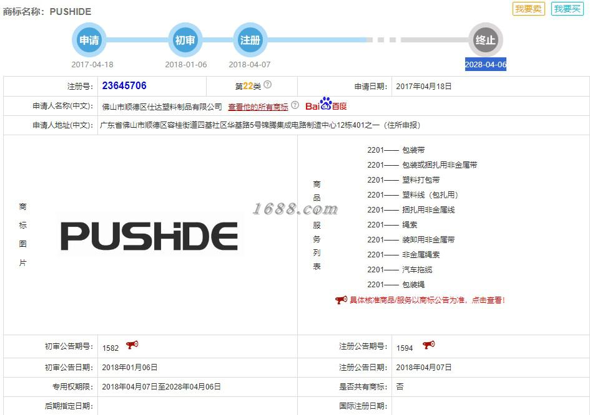Click timeline date 2018-01-06
The width and height of the screenshot is (590, 415).
pyautogui.click(x=186, y=65)
